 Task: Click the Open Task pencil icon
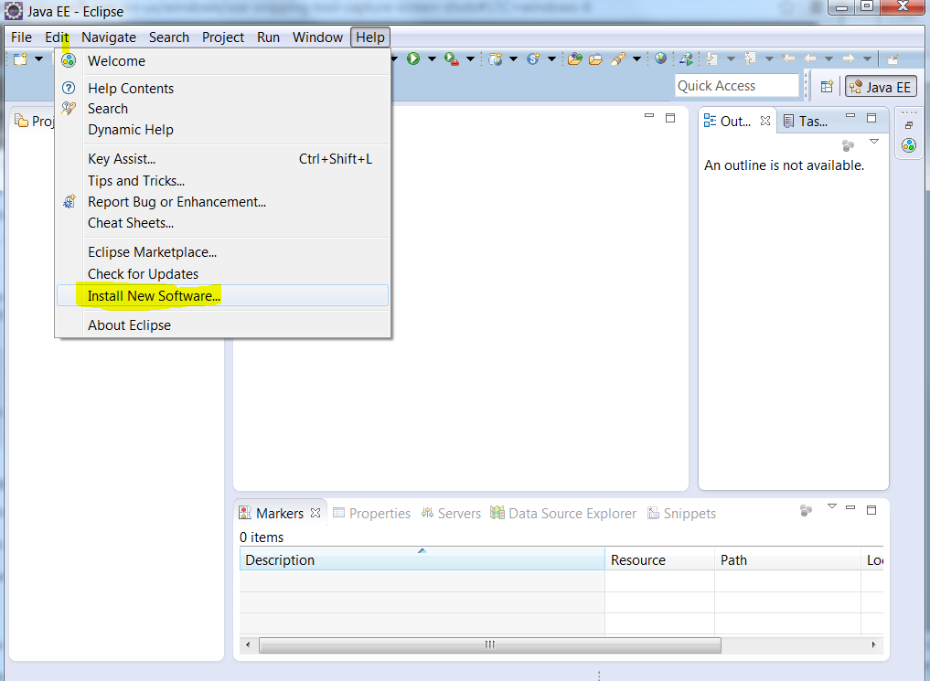tap(617, 59)
